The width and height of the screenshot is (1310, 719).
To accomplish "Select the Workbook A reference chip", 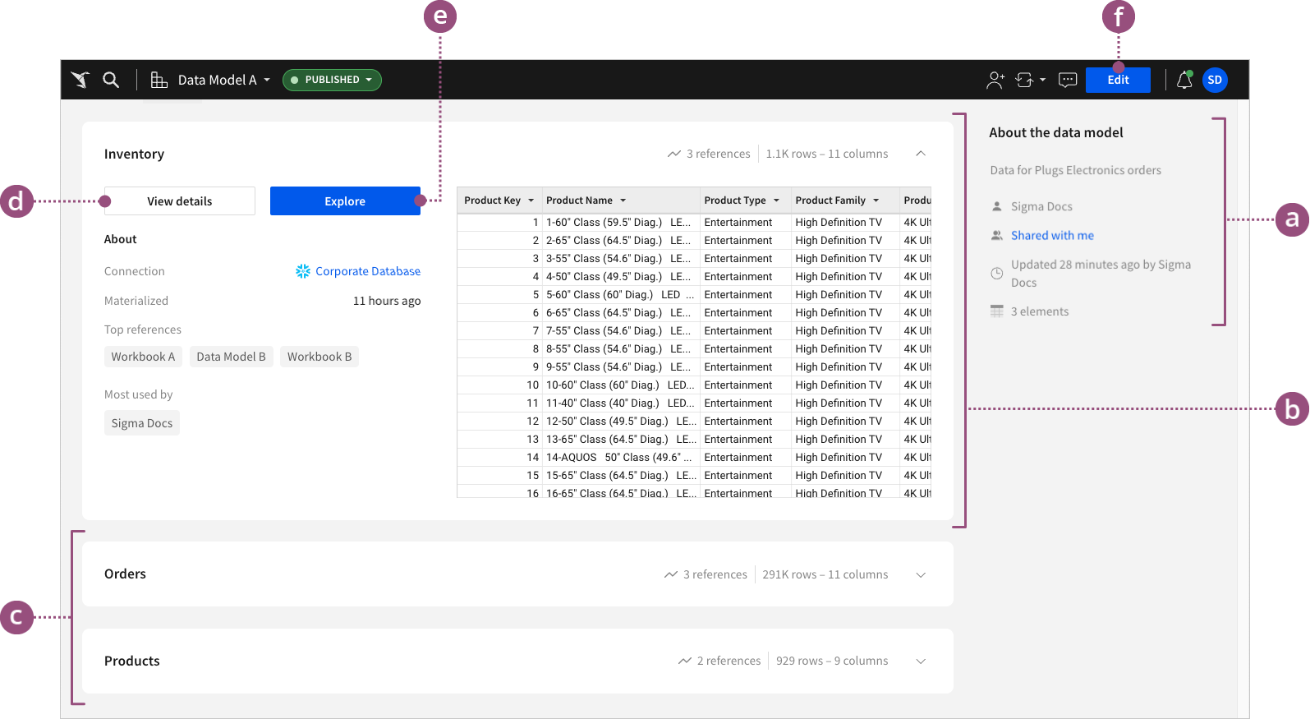I will click(143, 357).
